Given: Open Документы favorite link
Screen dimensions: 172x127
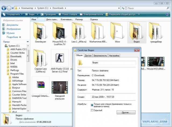Looking at the screenshot, I should click(12, 25).
